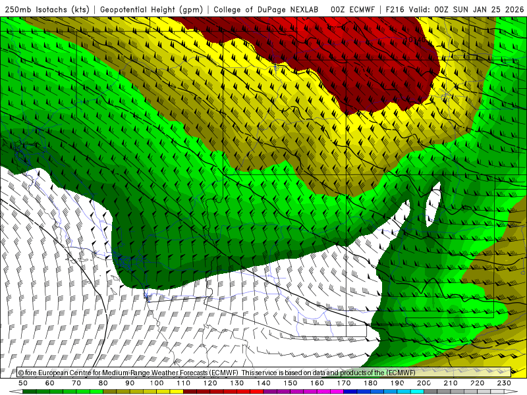Click the "00Z ECMWF" model run label
Image resolution: width=527 pixels, height=395 pixels.
coord(352,9)
